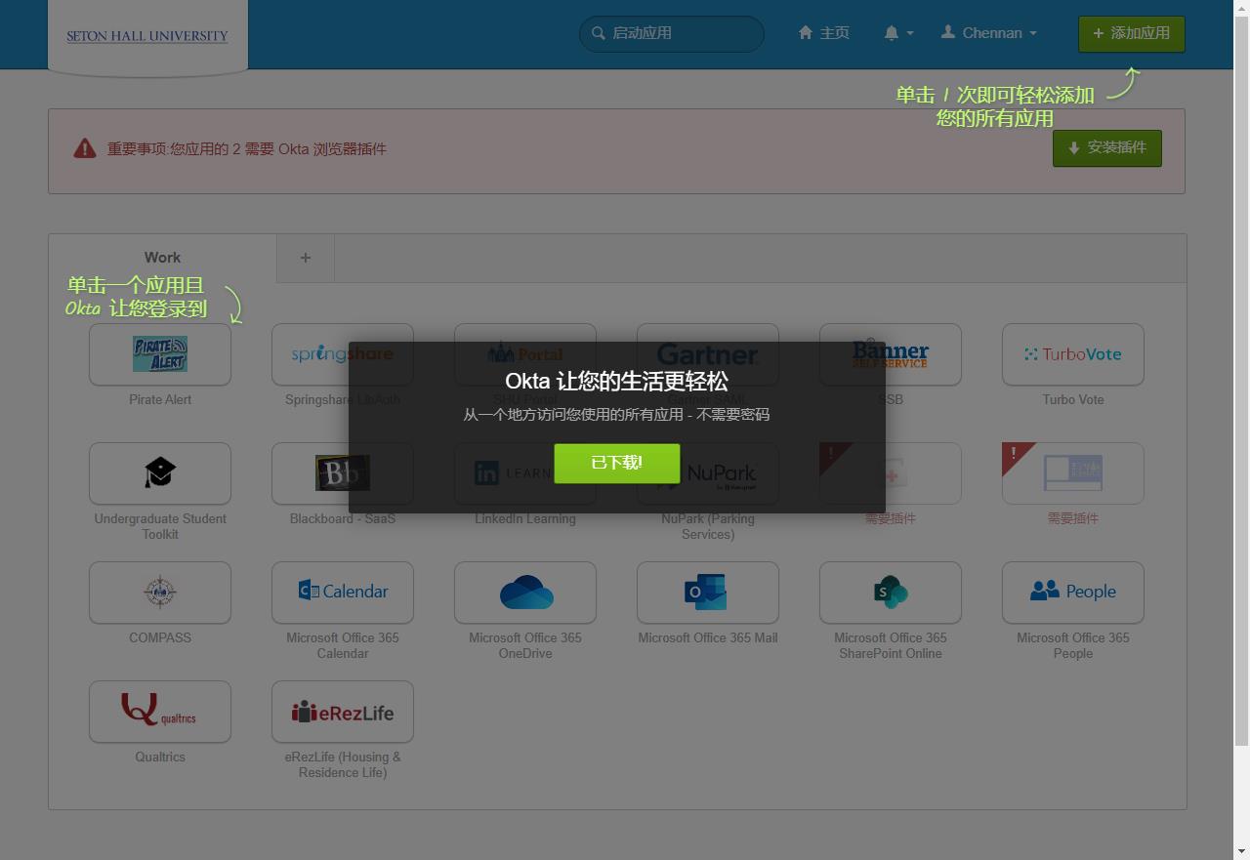The height and width of the screenshot is (860, 1250).
Task: Open the Gartner app tile
Action: 708,354
